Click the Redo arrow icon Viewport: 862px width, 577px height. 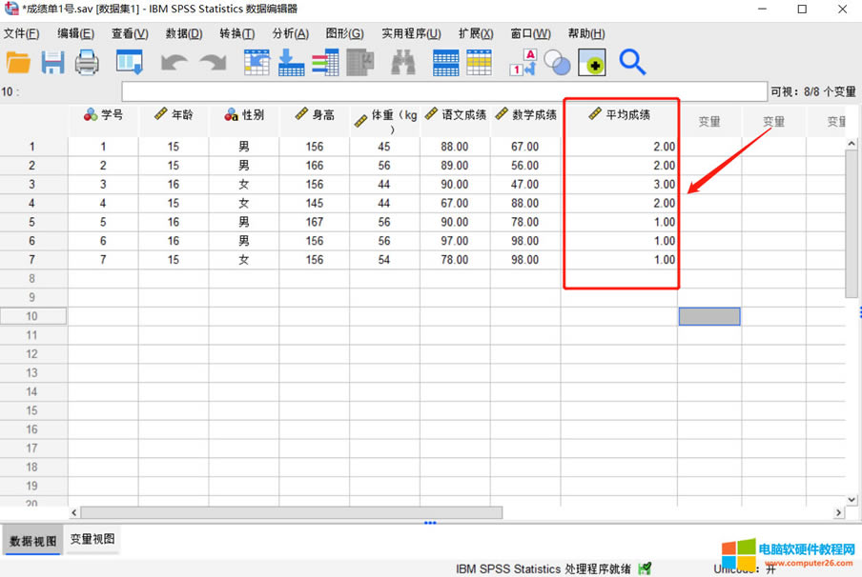212,63
